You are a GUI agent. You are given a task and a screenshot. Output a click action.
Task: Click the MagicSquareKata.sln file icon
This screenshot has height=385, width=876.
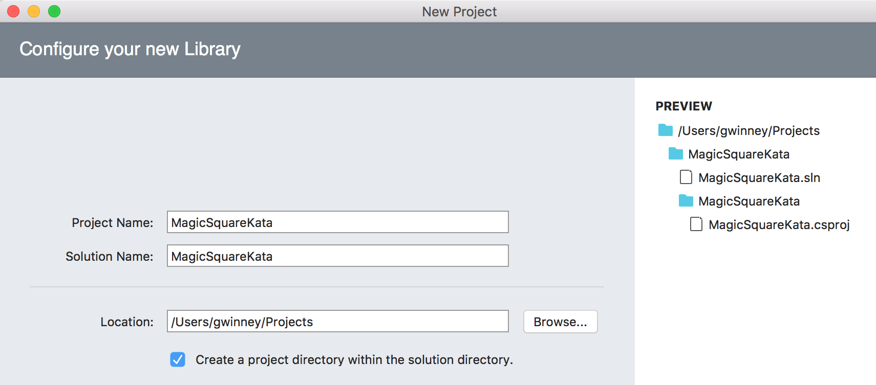686,177
